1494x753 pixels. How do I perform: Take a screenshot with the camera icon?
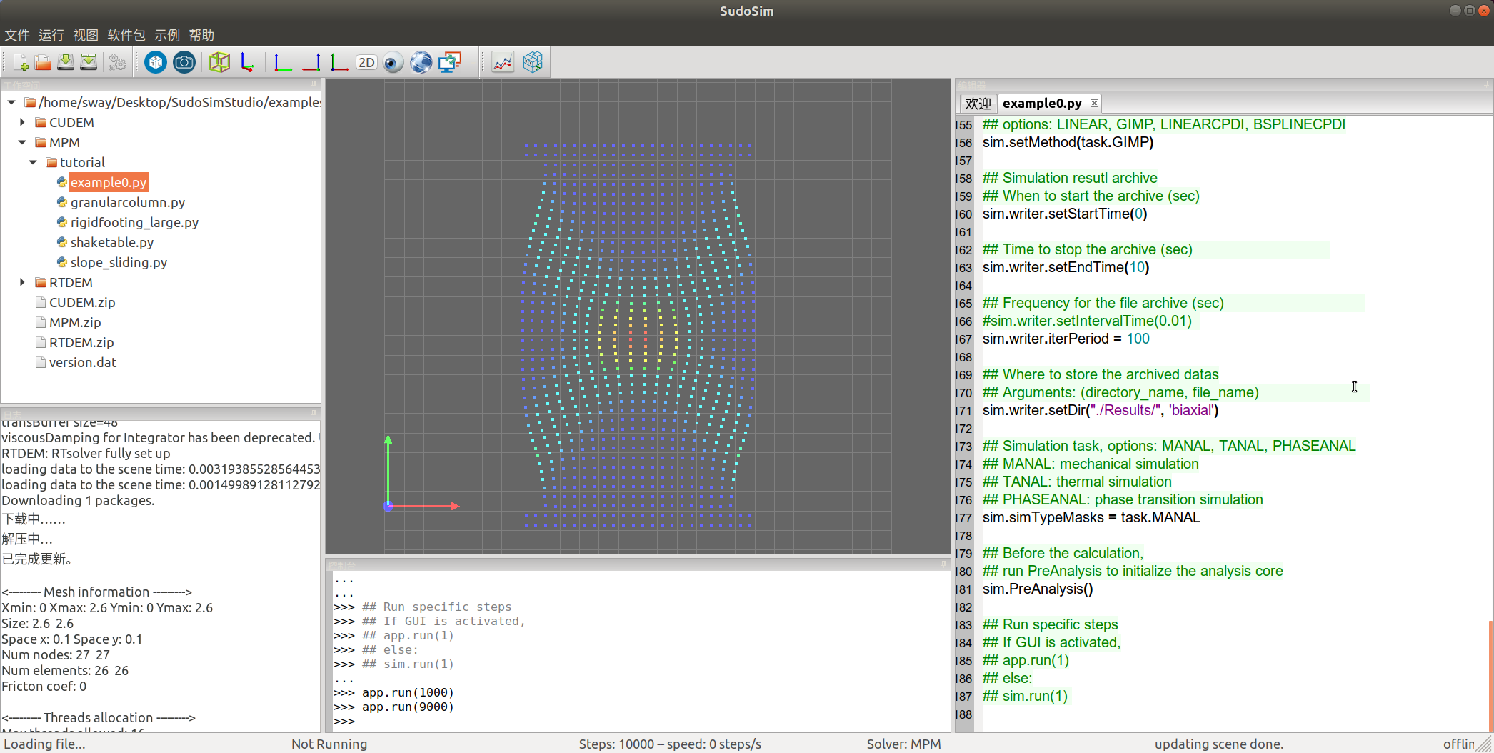184,63
